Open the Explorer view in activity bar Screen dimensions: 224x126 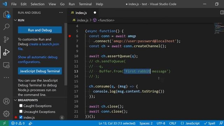tap(6, 14)
